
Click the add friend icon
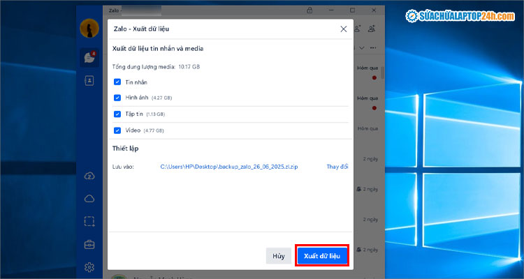coord(356,29)
